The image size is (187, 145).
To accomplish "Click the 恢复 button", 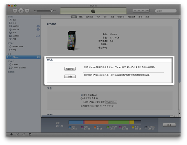I will (70, 77).
